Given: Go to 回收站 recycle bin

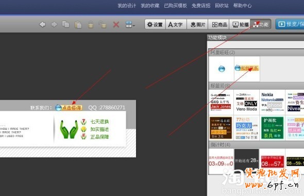Looking at the screenshot, I should pos(222,6).
